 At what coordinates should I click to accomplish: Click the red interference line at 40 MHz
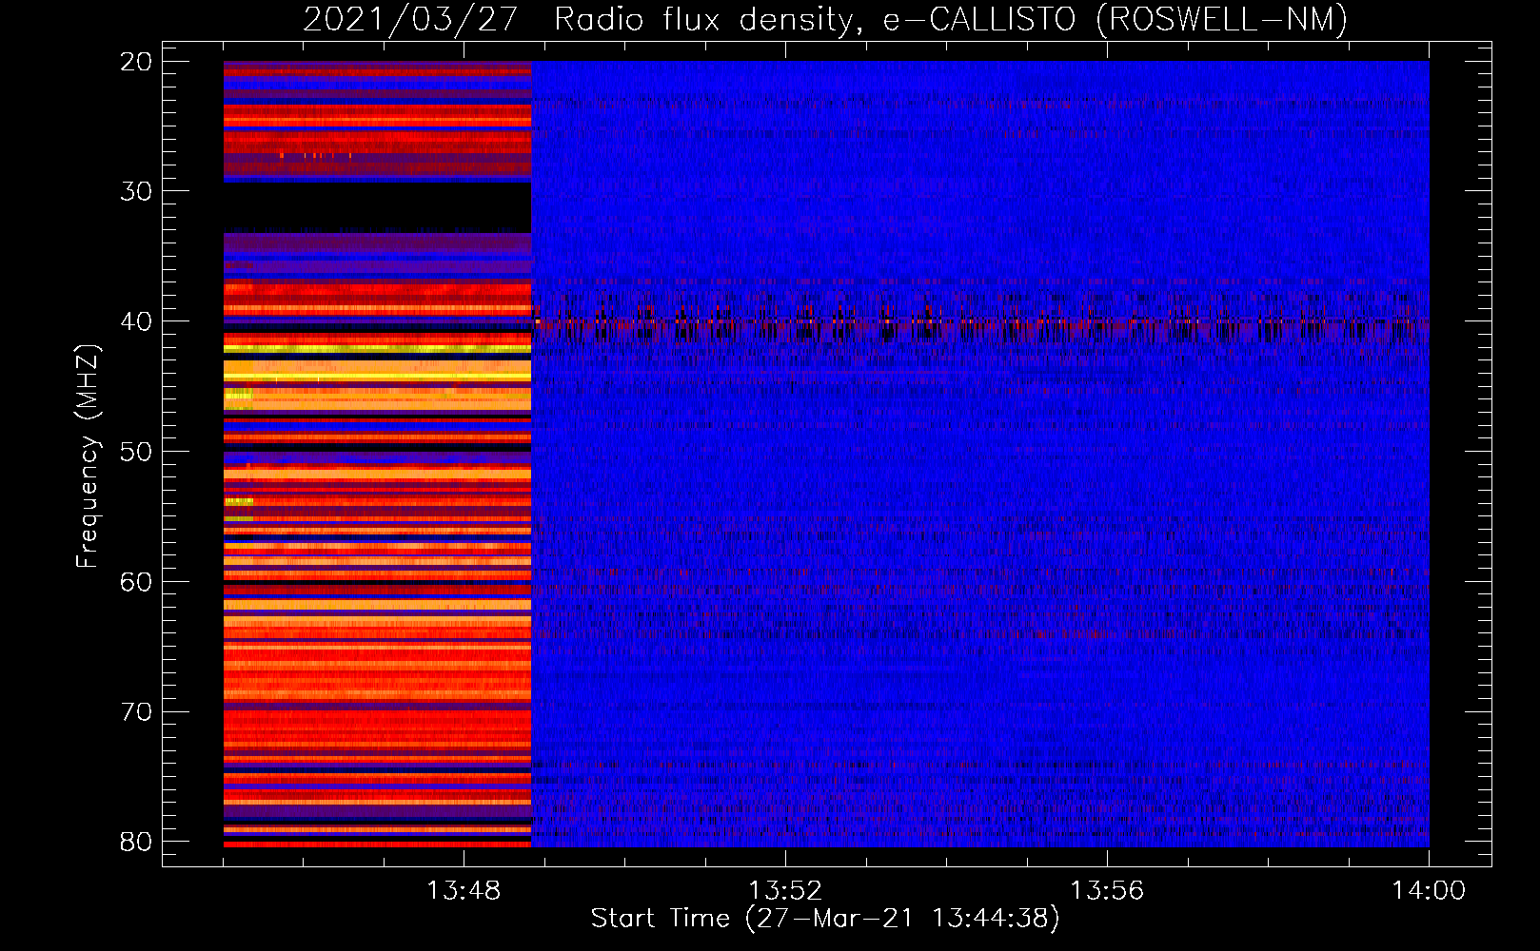(980, 322)
